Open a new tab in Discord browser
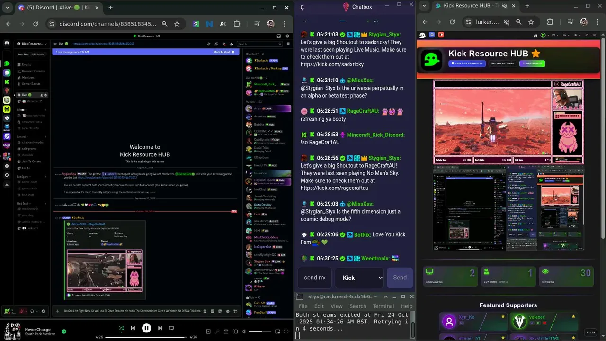The height and width of the screenshot is (341, 606). [110, 8]
